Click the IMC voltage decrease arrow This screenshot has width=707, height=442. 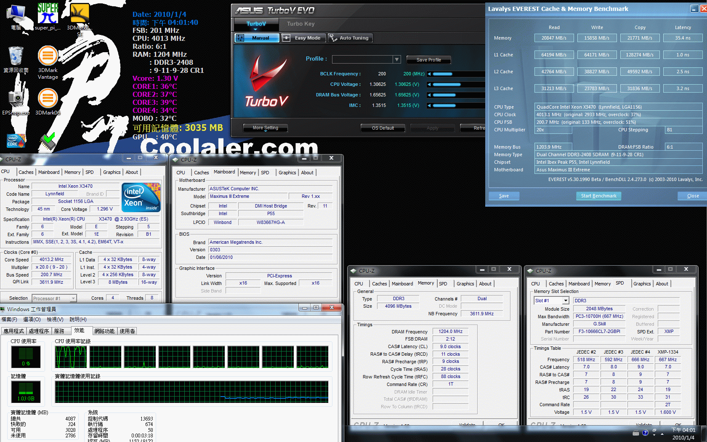429,106
